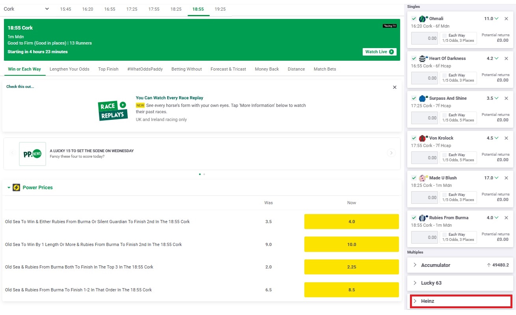Open the Money Back tab

coord(267,69)
